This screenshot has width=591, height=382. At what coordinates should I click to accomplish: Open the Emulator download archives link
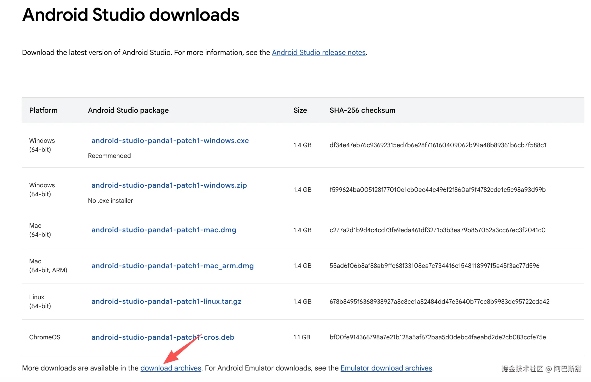click(x=386, y=368)
